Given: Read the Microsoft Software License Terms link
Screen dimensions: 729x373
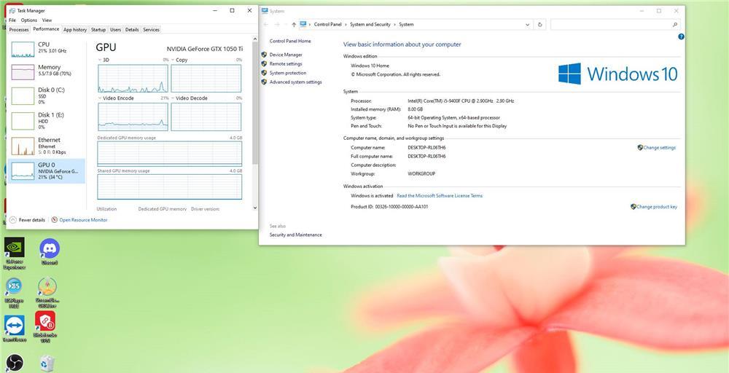Looking at the screenshot, I should pyautogui.click(x=440, y=195).
